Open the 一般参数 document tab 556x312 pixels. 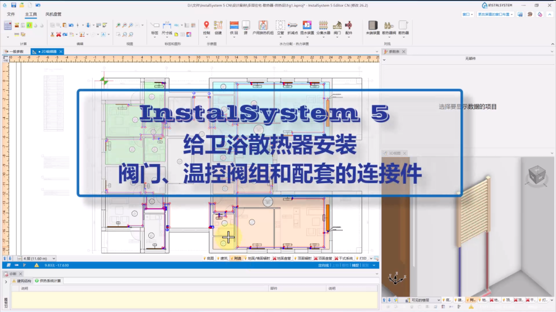click(14, 52)
